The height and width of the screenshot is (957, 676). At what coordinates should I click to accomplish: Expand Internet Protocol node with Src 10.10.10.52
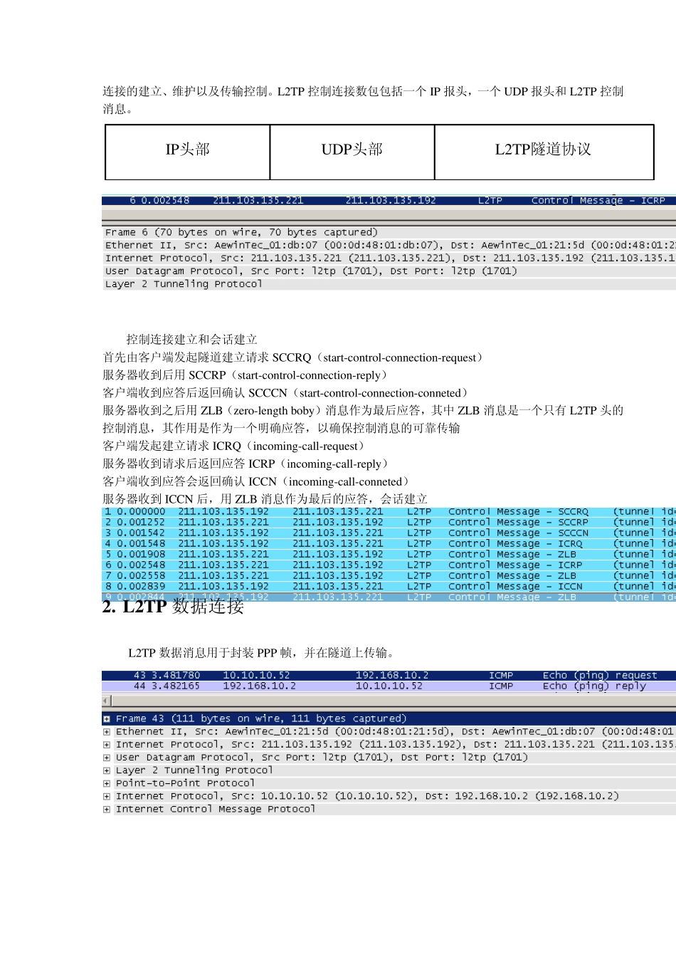(x=107, y=796)
